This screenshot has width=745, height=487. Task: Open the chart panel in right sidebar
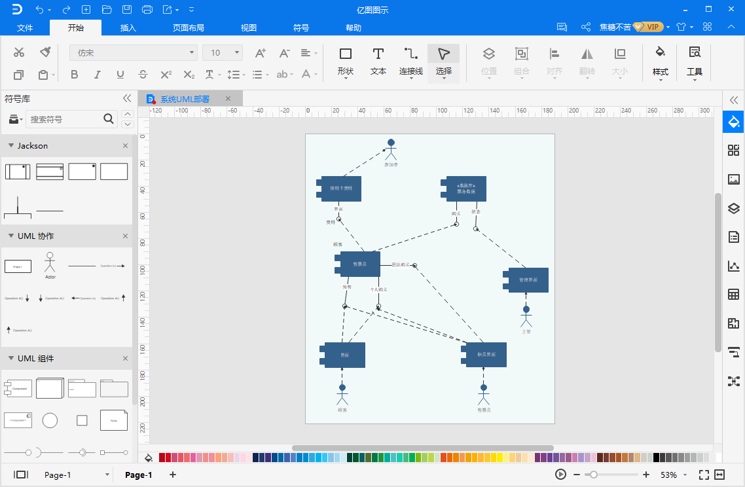point(734,266)
